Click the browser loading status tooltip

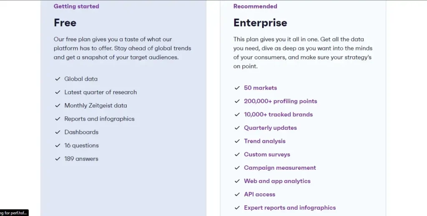pyautogui.click(x=14, y=213)
